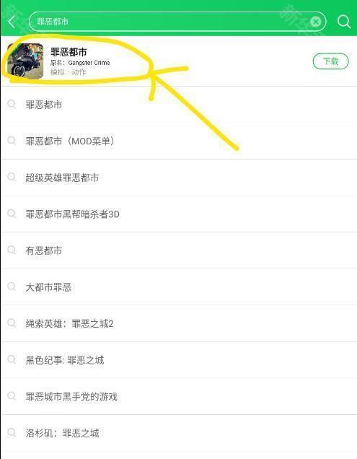The width and height of the screenshot is (357, 459).
Task: Tap the back arrow in the header
Action: [12, 22]
